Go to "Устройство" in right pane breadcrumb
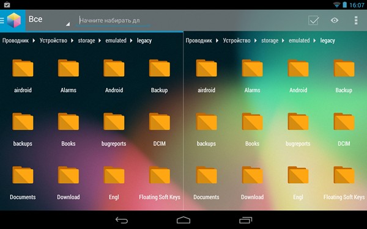The width and height of the screenshot is (367, 229). [x=237, y=41]
